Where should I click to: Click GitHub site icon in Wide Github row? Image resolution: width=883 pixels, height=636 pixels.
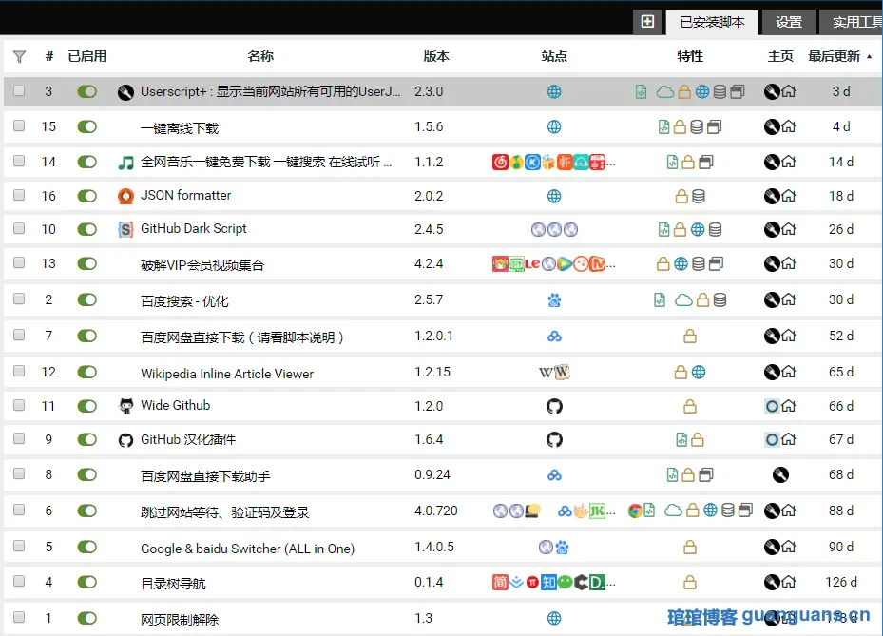pos(554,406)
